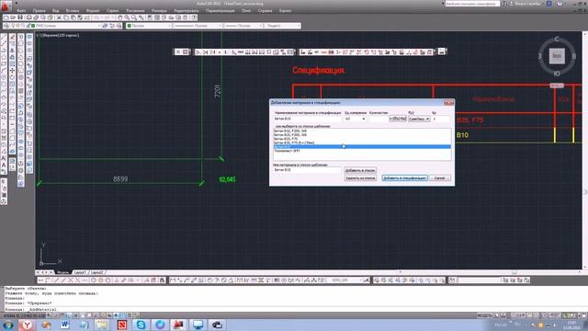Click the 'С' north label on ViewCube
This screenshot has width=588, height=331.
pyautogui.click(x=557, y=40)
